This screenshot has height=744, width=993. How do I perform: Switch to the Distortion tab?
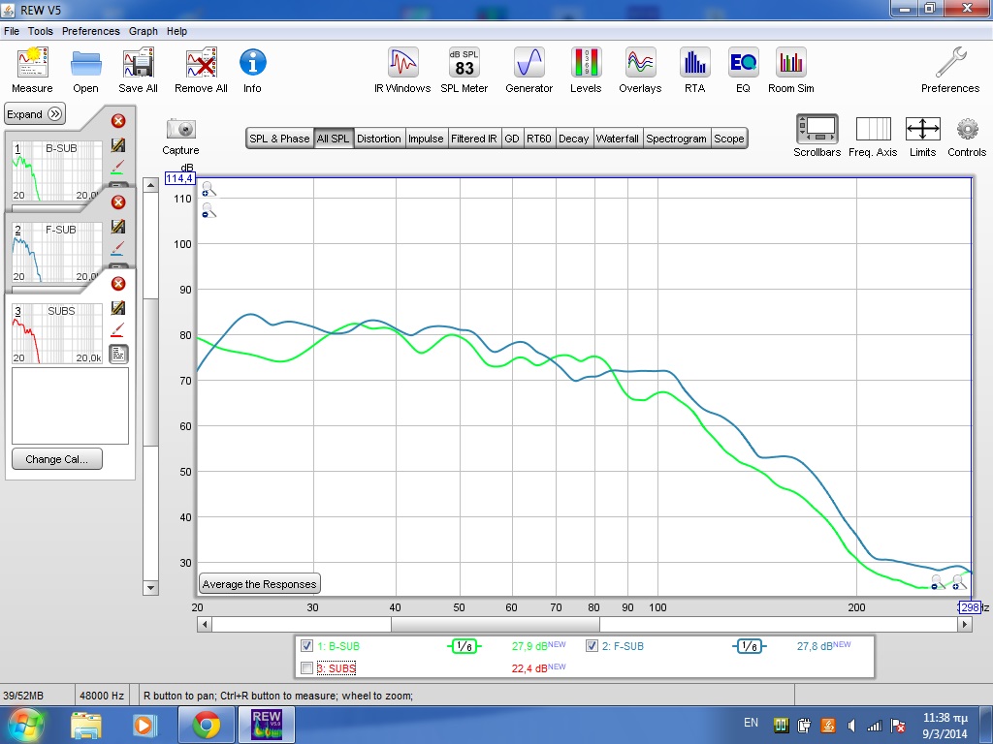tap(379, 139)
